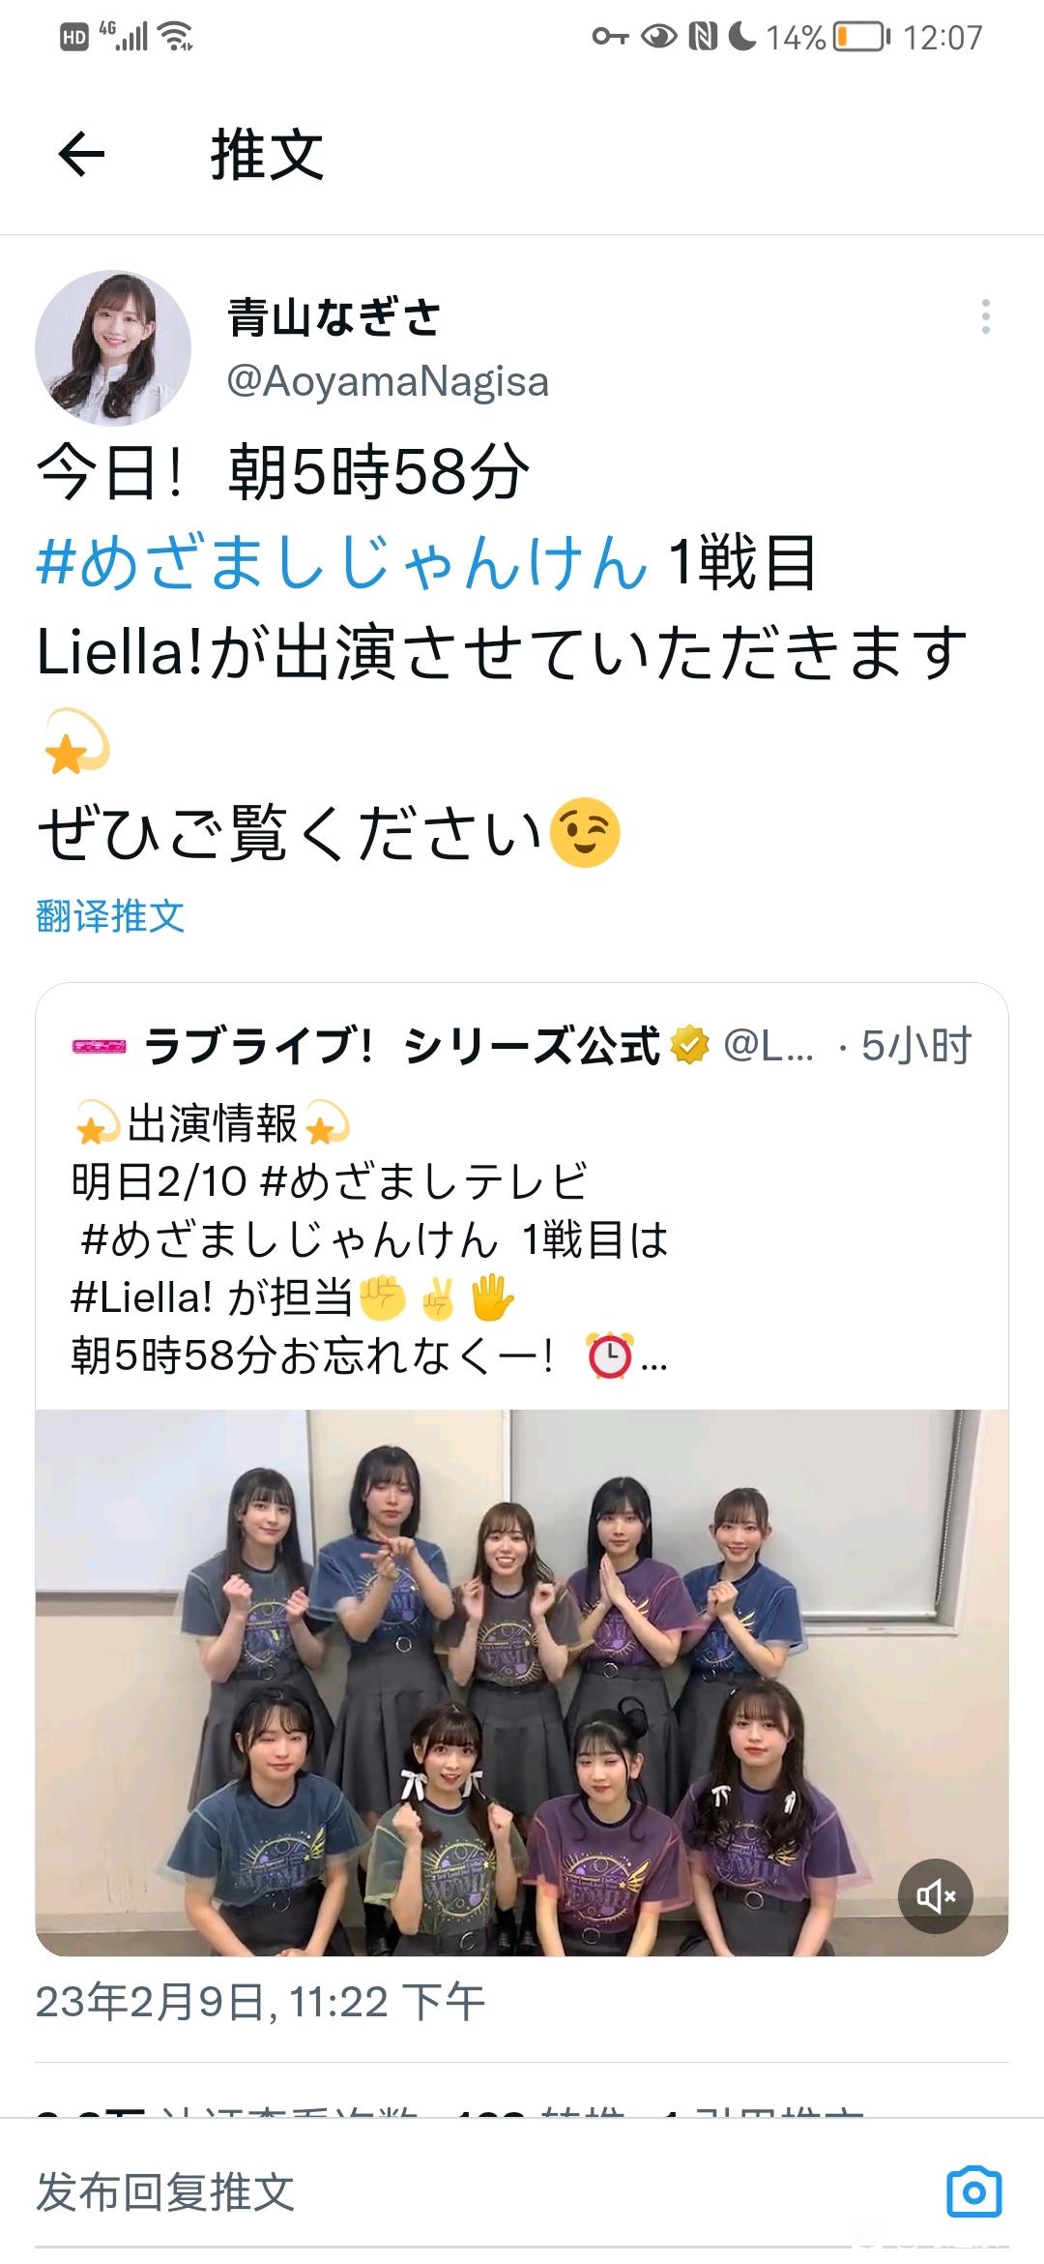Play the quoted Liella! group video

click(522, 1683)
